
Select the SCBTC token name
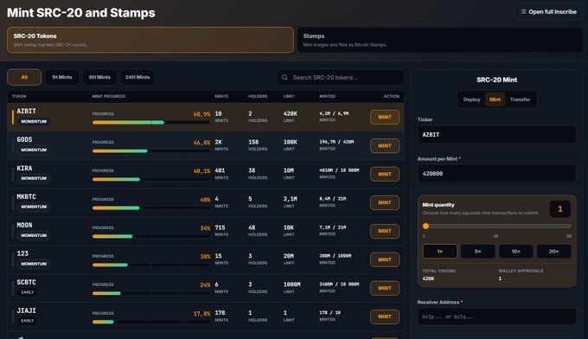click(x=26, y=282)
